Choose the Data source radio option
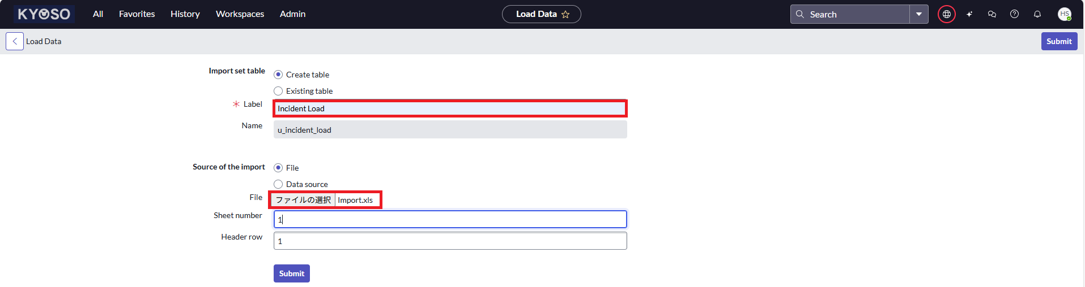 pos(278,184)
